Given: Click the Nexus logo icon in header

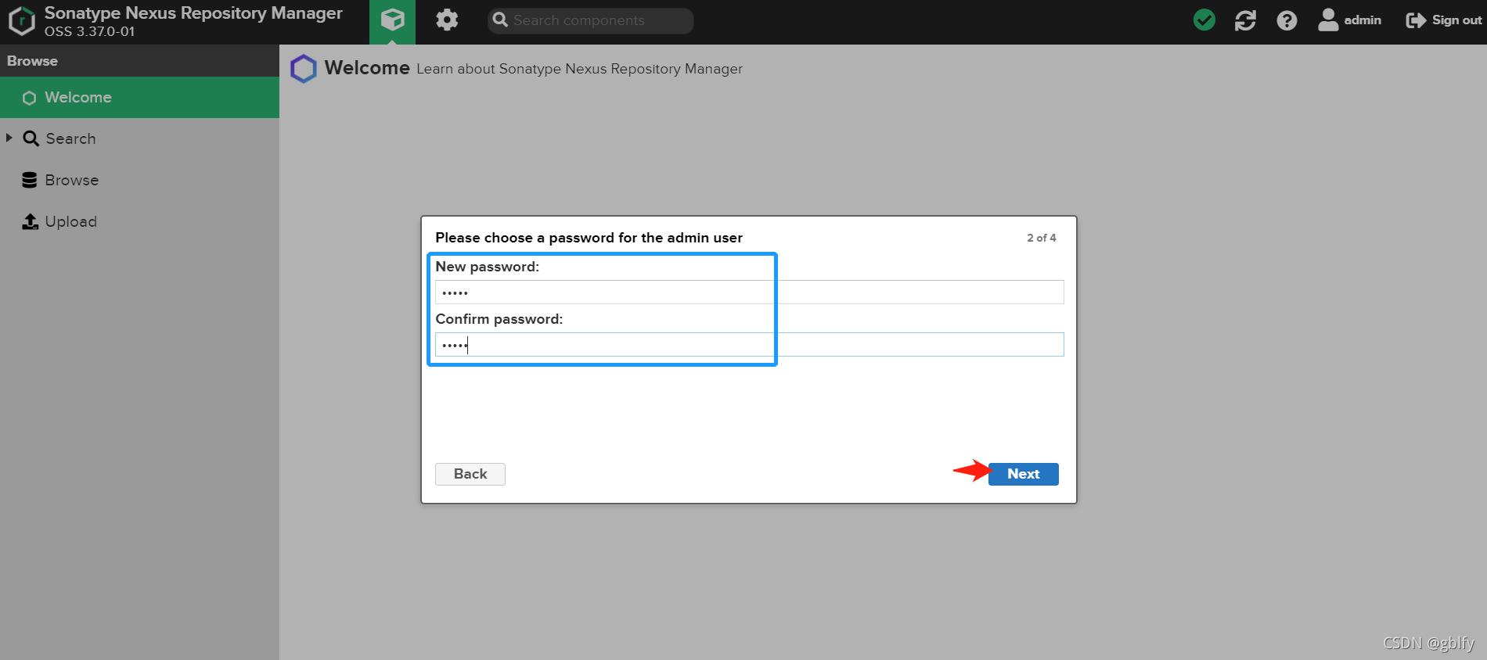Looking at the screenshot, I should coord(22,21).
